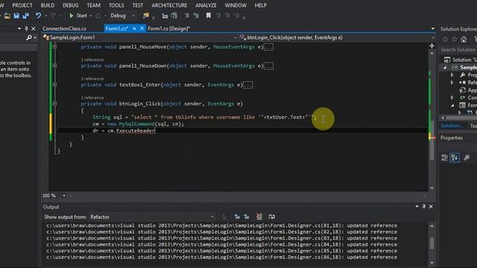477x268 pixels.
Task: Pin the Toolbox panel (auto hide)
Action: point(26,28)
